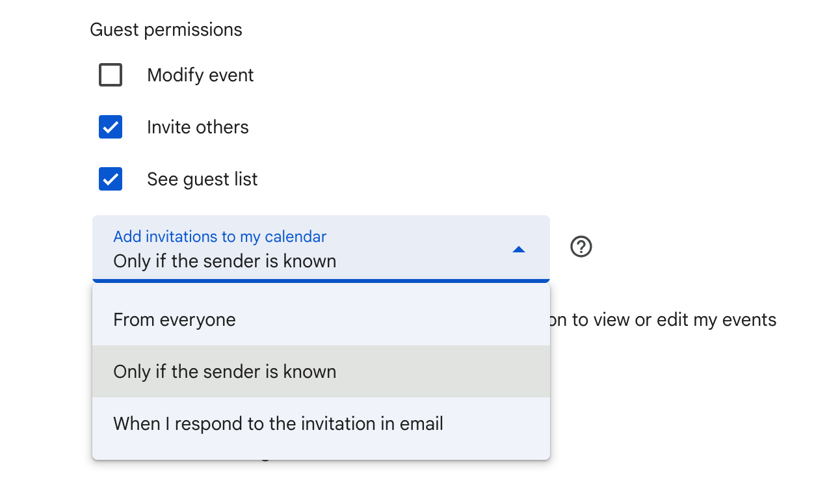Uncheck the Invite others checkbox
This screenshot has width=840, height=480.
point(111,127)
